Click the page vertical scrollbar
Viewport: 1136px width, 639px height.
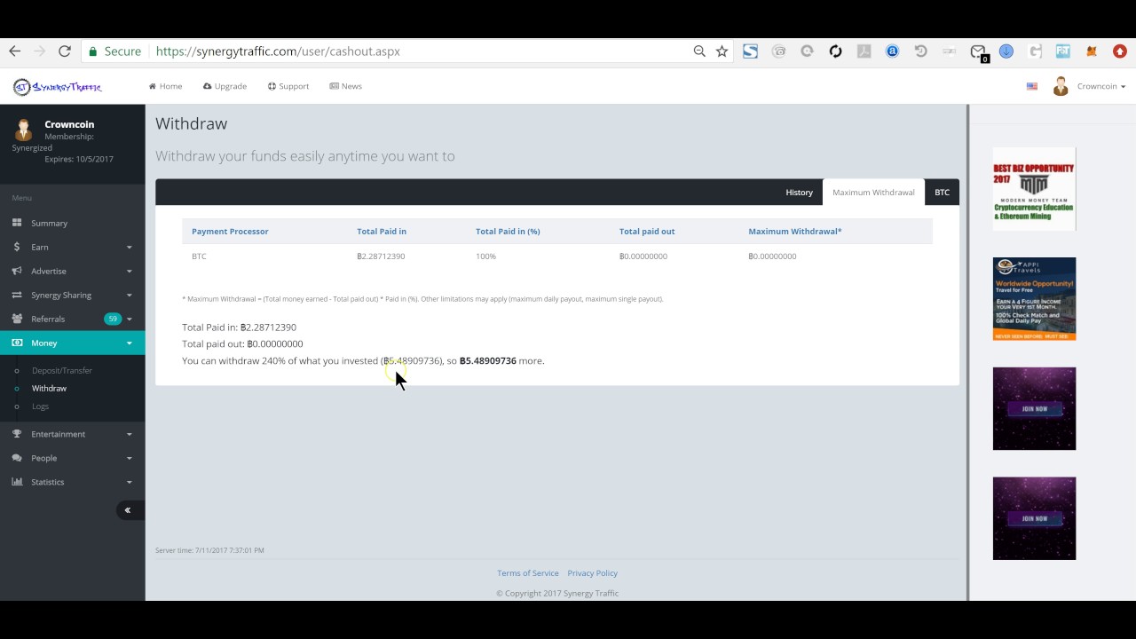[x=967, y=352]
